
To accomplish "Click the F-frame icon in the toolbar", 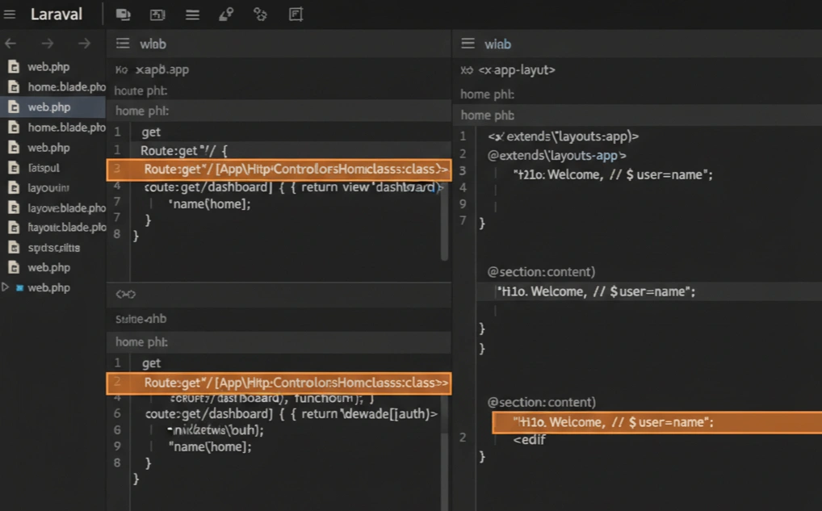I will point(296,14).
